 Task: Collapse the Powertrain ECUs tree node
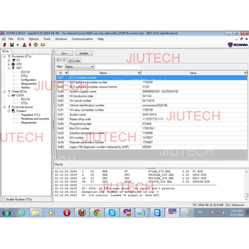click(x=4, y=56)
